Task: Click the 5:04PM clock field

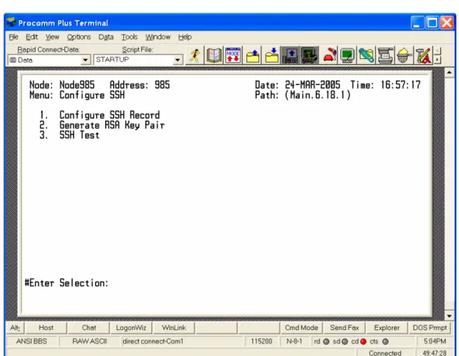Action: tap(434, 341)
